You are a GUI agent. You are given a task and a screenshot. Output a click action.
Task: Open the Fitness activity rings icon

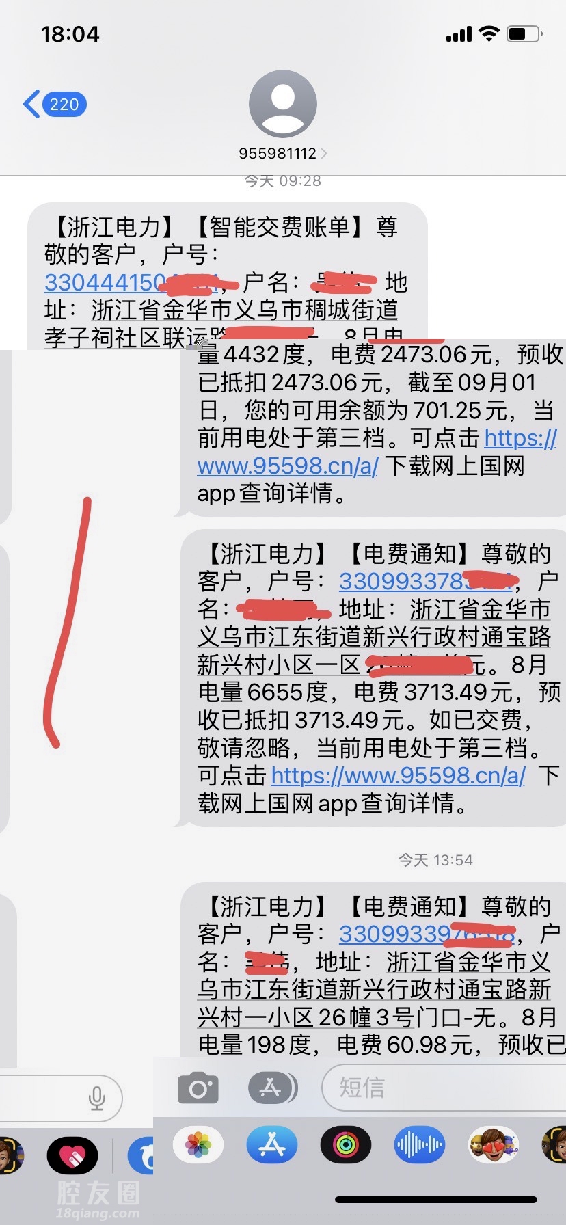[x=346, y=1144]
